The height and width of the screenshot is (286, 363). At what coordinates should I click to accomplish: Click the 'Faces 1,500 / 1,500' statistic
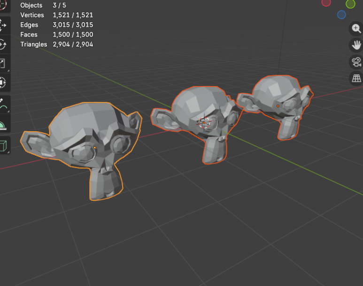tap(57, 34)
